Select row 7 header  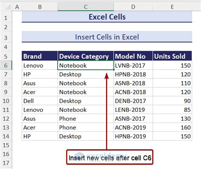point(6,74)
